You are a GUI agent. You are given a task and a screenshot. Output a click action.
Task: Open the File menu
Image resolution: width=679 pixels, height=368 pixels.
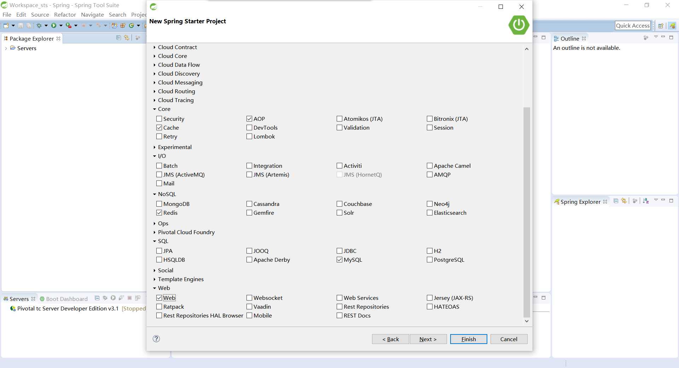7,14
